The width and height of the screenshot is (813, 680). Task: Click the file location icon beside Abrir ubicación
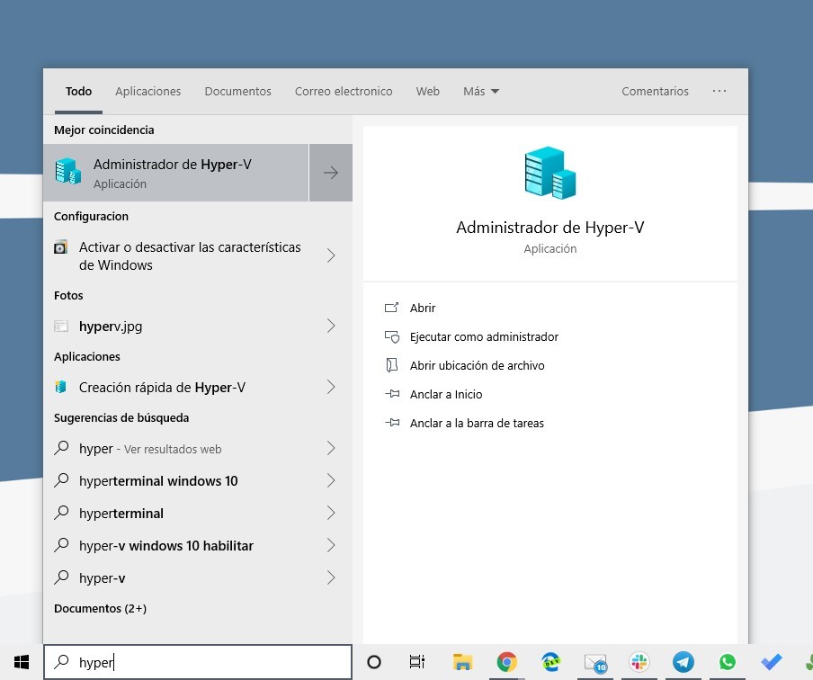(x=391, y=365)
